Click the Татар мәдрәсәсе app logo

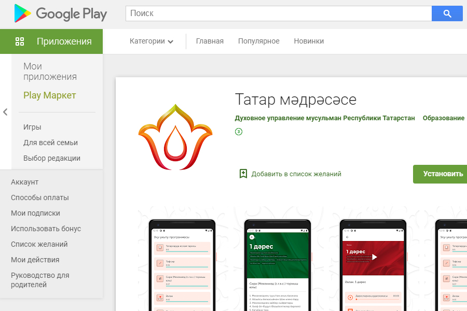pyautogui.click(x=175, y=137)
